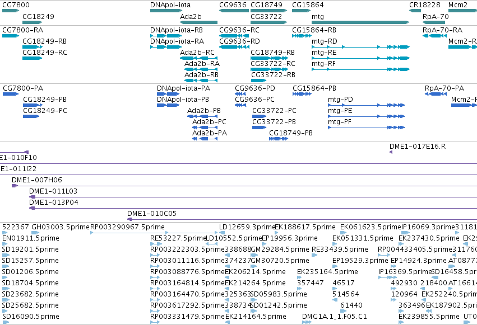Select the CG9636-PC protein feature
477x325 pixels.
tap(240, 105)
